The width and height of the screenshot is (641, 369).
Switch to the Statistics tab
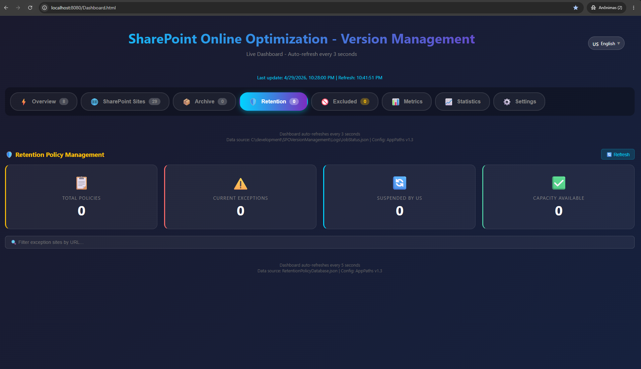(x=462, y=101)
